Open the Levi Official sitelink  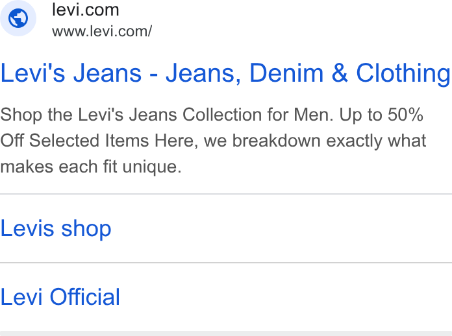pos(60,297)
